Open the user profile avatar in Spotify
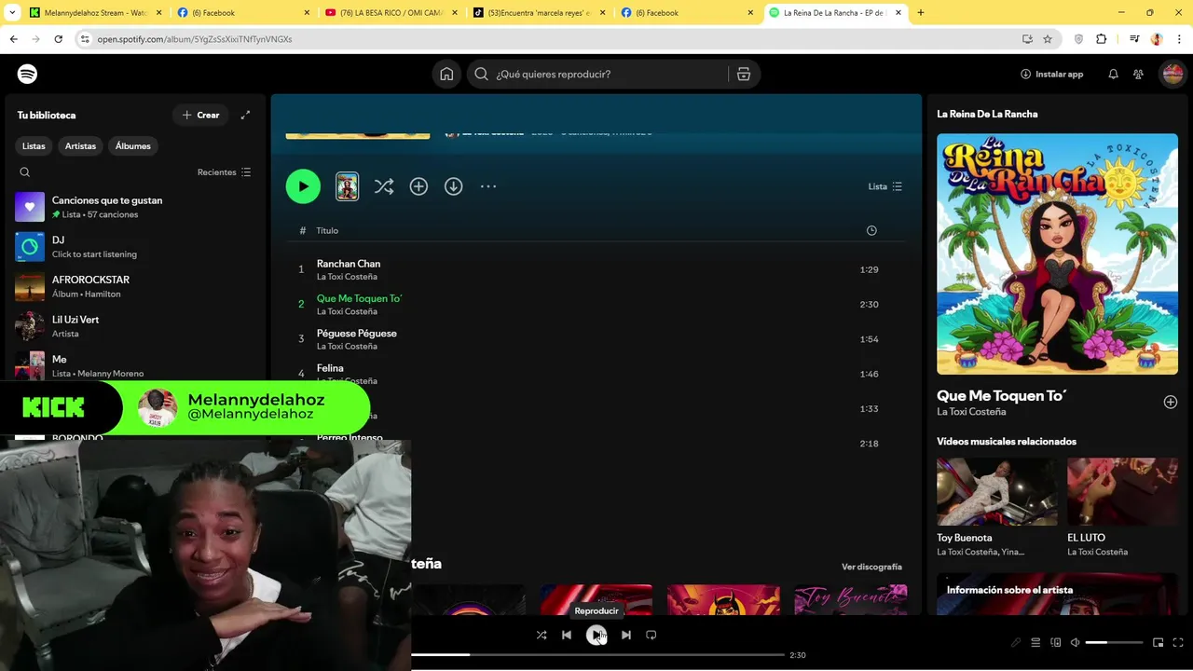The height and width of the screenshot is (671, 1193). [1172, 74]
